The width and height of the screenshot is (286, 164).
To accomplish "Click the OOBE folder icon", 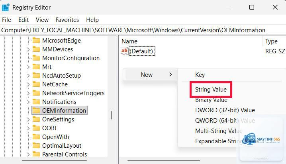I will tap(36, 128).
